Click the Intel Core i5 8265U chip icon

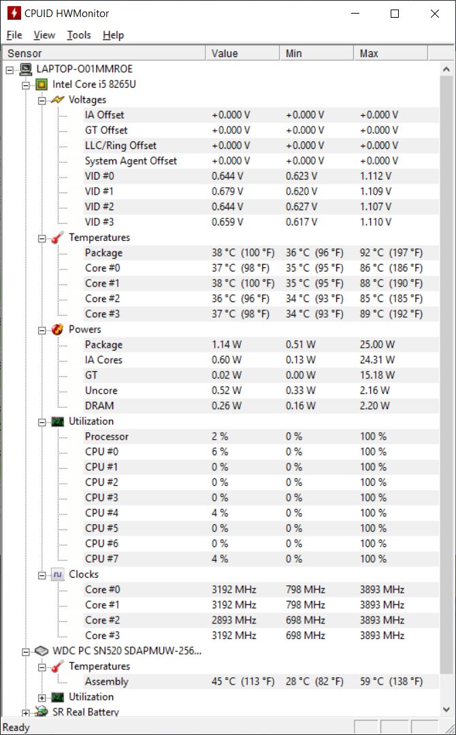pyautogui.click(x=42, y=84)
